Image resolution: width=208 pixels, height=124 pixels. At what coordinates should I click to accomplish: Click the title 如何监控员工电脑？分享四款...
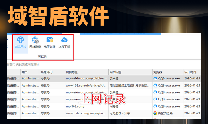[129, 85]
